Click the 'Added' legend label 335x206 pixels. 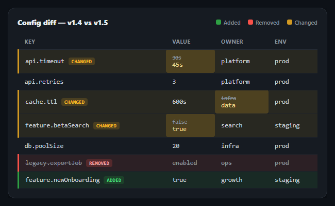232,23
